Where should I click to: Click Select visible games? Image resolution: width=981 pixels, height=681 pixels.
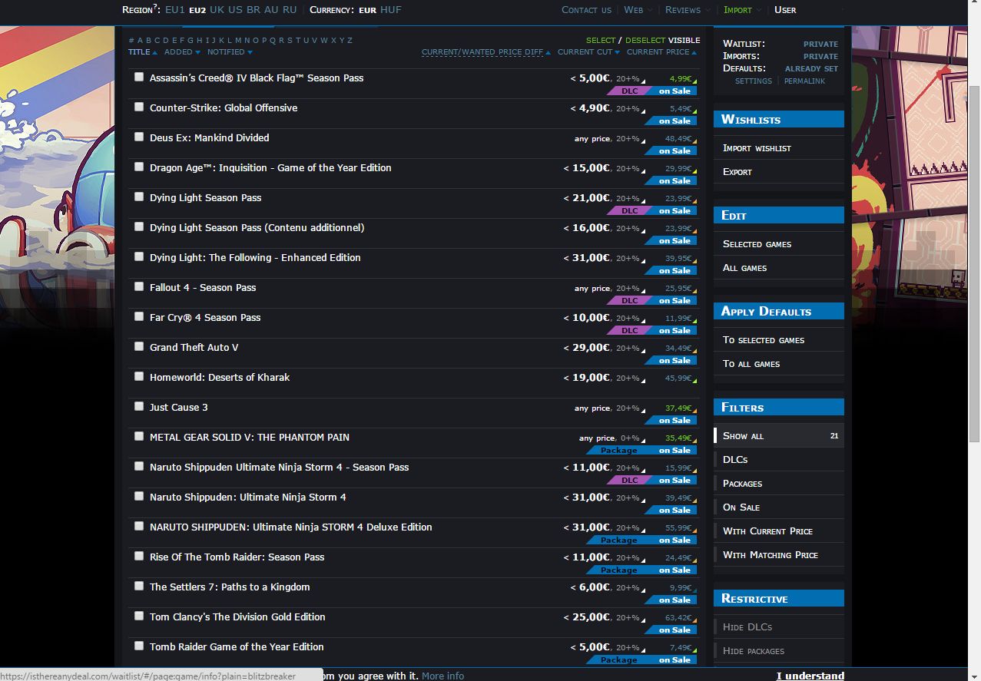point(601,41)
